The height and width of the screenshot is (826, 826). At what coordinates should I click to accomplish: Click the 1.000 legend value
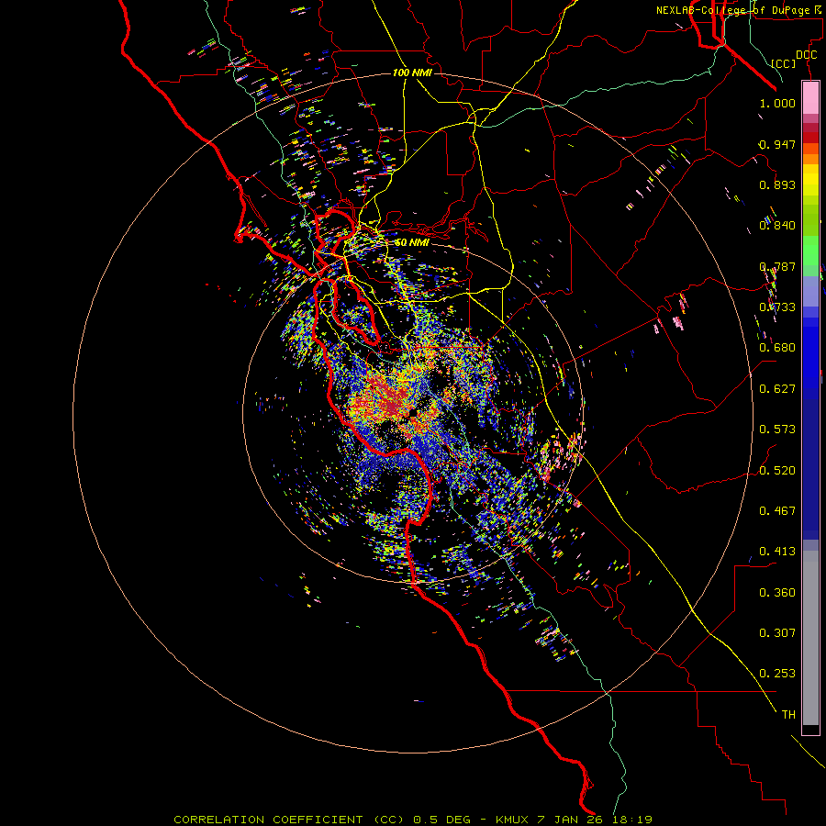[777, 103]
